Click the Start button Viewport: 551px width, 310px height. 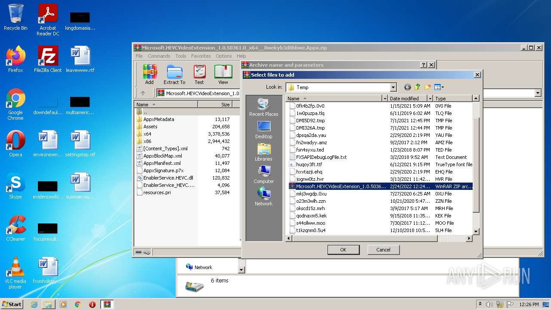(12, 304)
